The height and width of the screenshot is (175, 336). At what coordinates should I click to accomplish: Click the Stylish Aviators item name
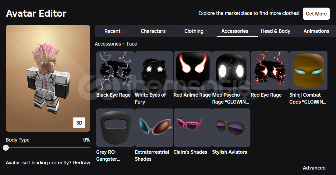pyautogui.click(x=229, y=152)
